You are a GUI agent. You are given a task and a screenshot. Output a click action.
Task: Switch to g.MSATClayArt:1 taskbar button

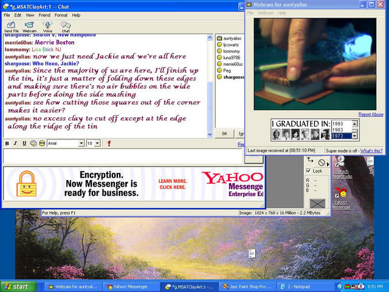(189, 287)
